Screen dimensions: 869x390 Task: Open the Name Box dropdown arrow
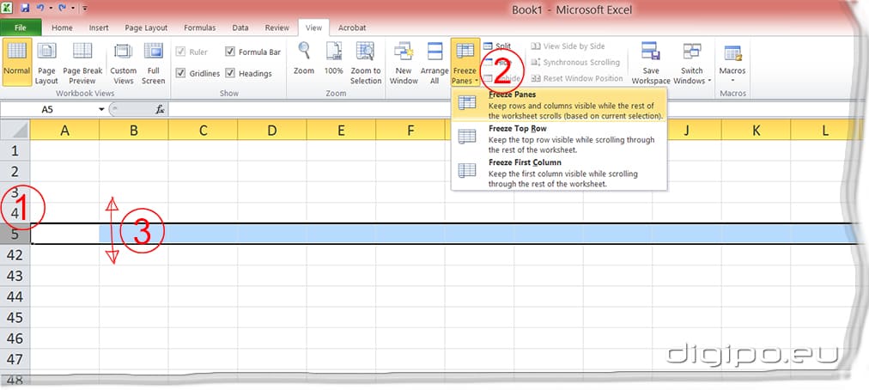point(101,109)
